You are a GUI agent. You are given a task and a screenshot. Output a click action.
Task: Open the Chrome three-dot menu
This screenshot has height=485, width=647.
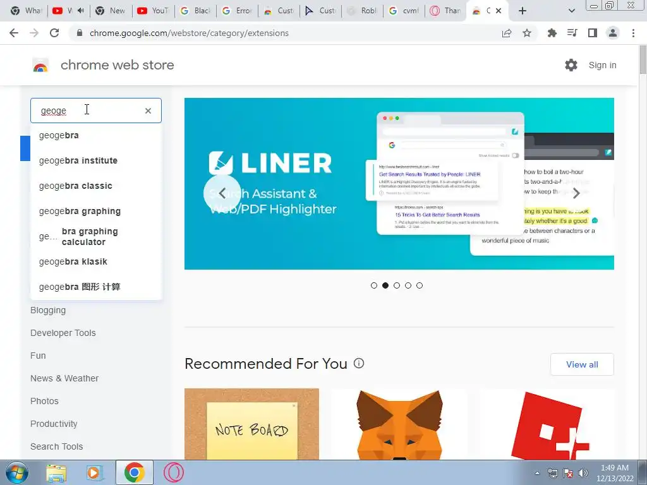tap(633, 33)
